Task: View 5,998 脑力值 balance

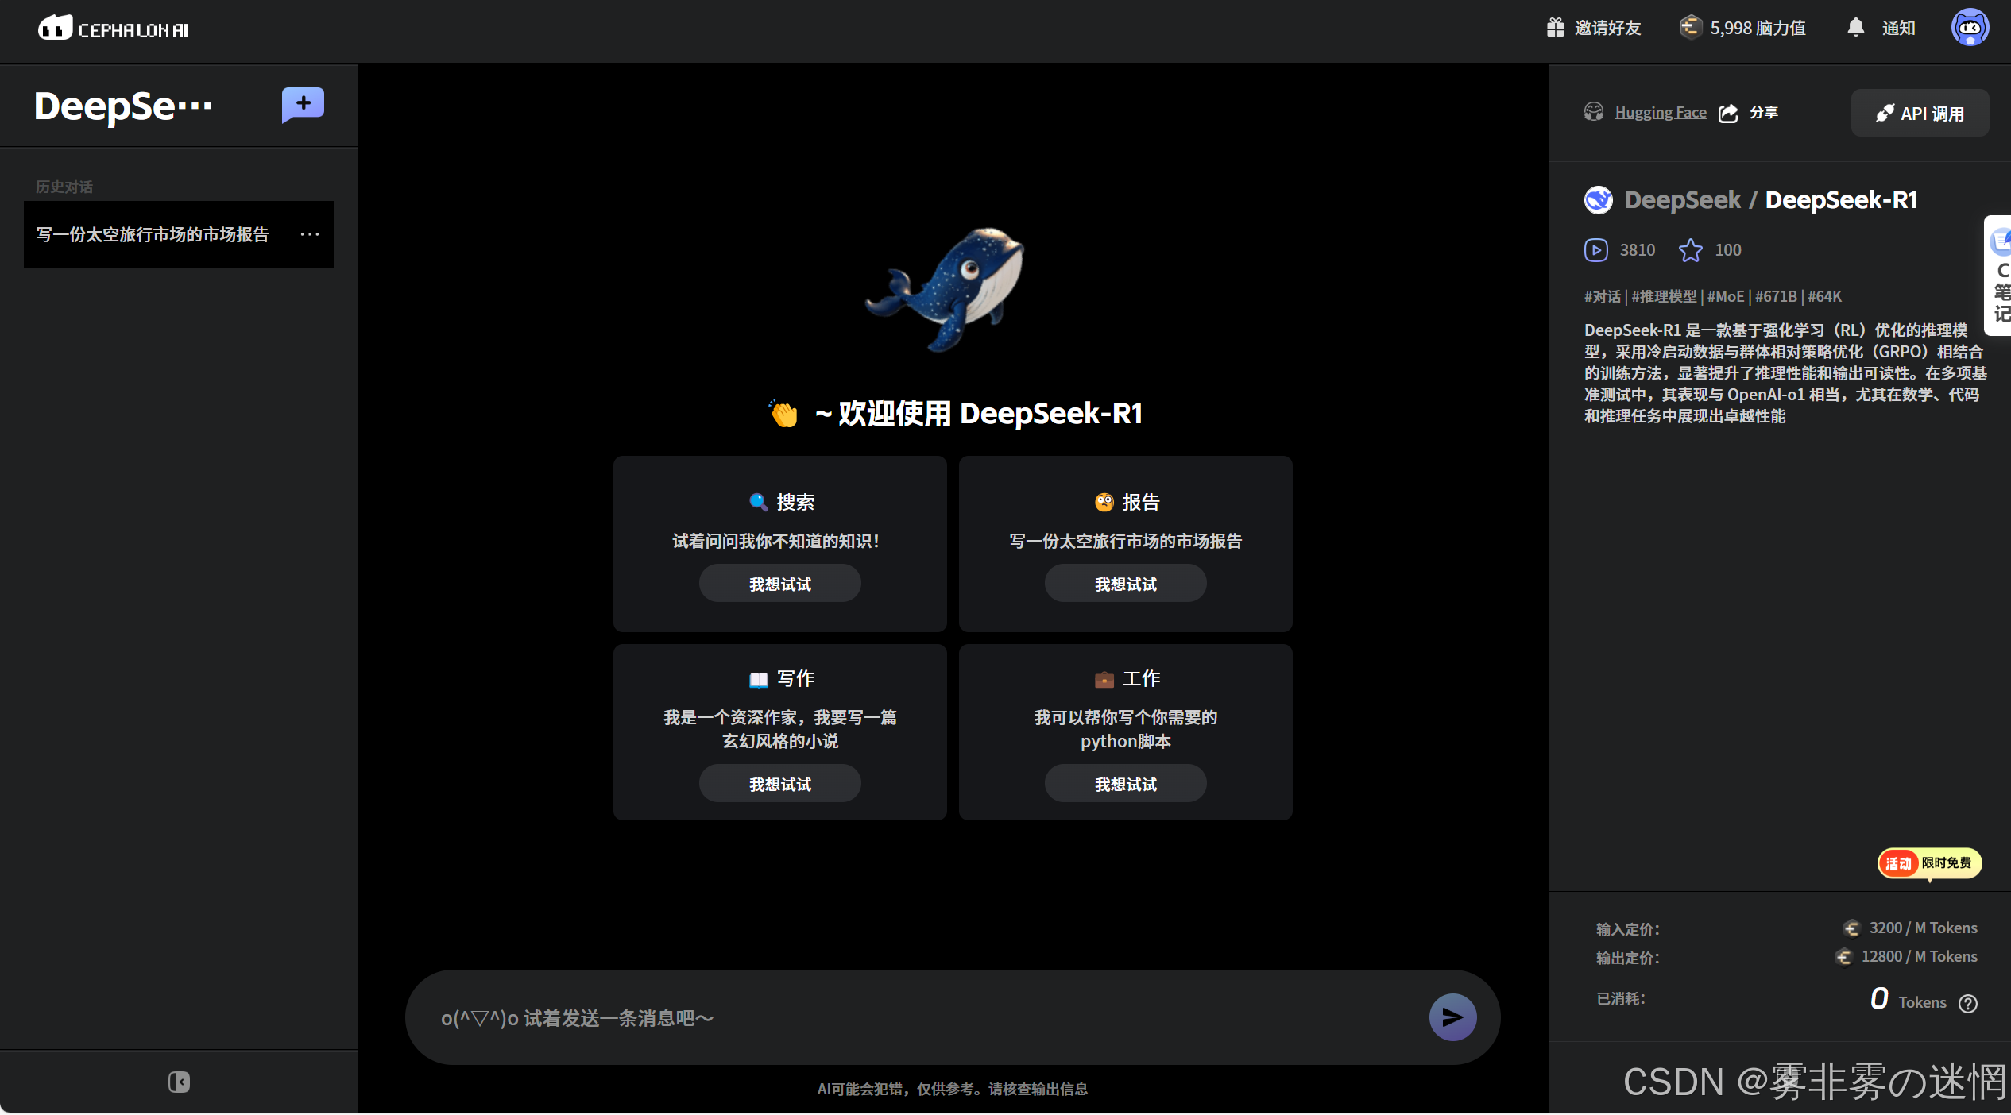Action: (x=1742, y=28)
